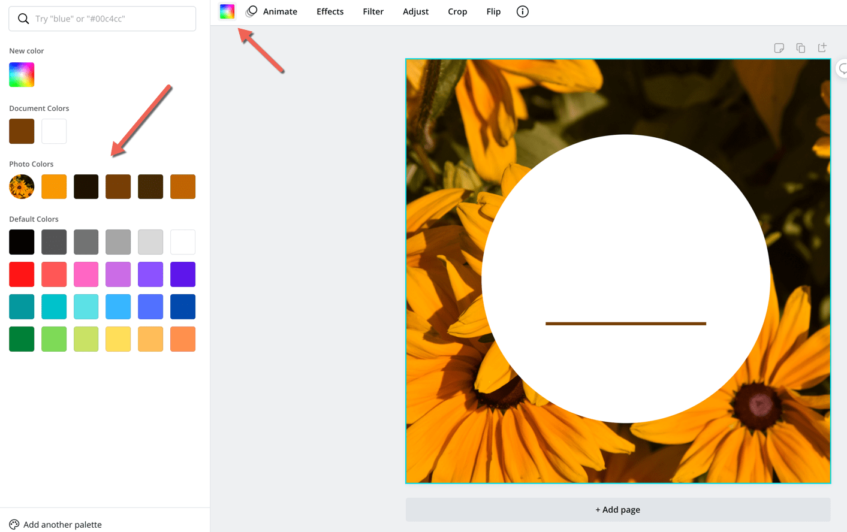Open the Filter menu
847x532 pixels.
(x=373, y=11)
